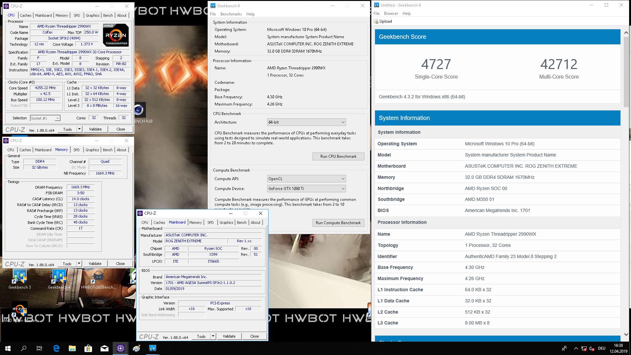Click scrollbar up arrow in Geekbench results

pyautogui.click(x=626, y=33)
